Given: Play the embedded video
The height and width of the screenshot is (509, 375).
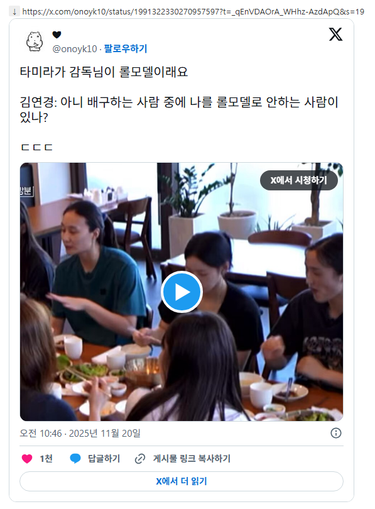Looking at the screenshot, I should (x=182, y=292).
